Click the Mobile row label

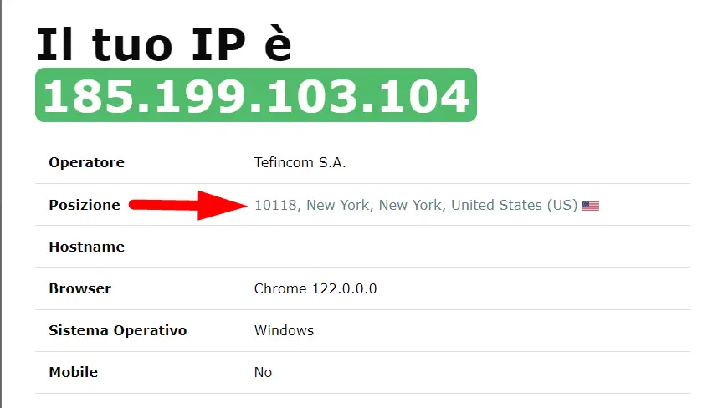pyautogui.click(x=74, y=372)
